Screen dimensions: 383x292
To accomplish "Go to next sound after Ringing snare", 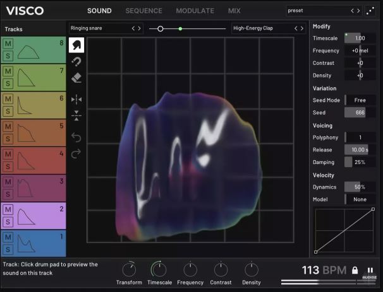I will [x=139, y=28].
